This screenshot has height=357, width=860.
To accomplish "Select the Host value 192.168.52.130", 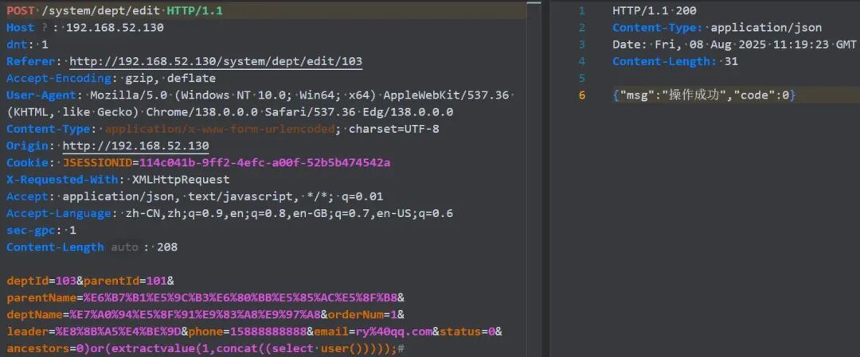I will point(115,27).
